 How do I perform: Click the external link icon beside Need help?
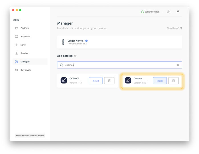click(181, 28)
